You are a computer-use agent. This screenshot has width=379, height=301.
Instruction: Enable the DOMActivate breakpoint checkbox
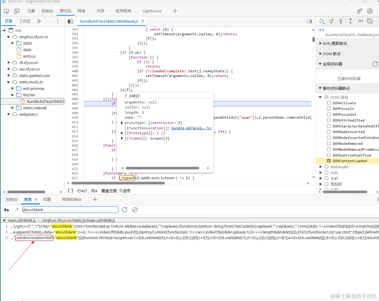pyautogui.click(x=329, y=103)
